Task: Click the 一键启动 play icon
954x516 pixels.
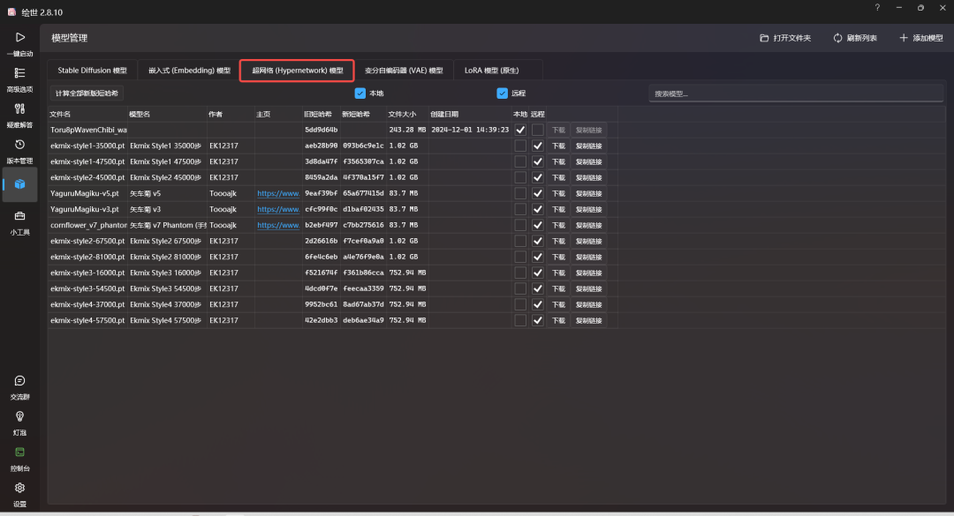Action: pos(19,38)
